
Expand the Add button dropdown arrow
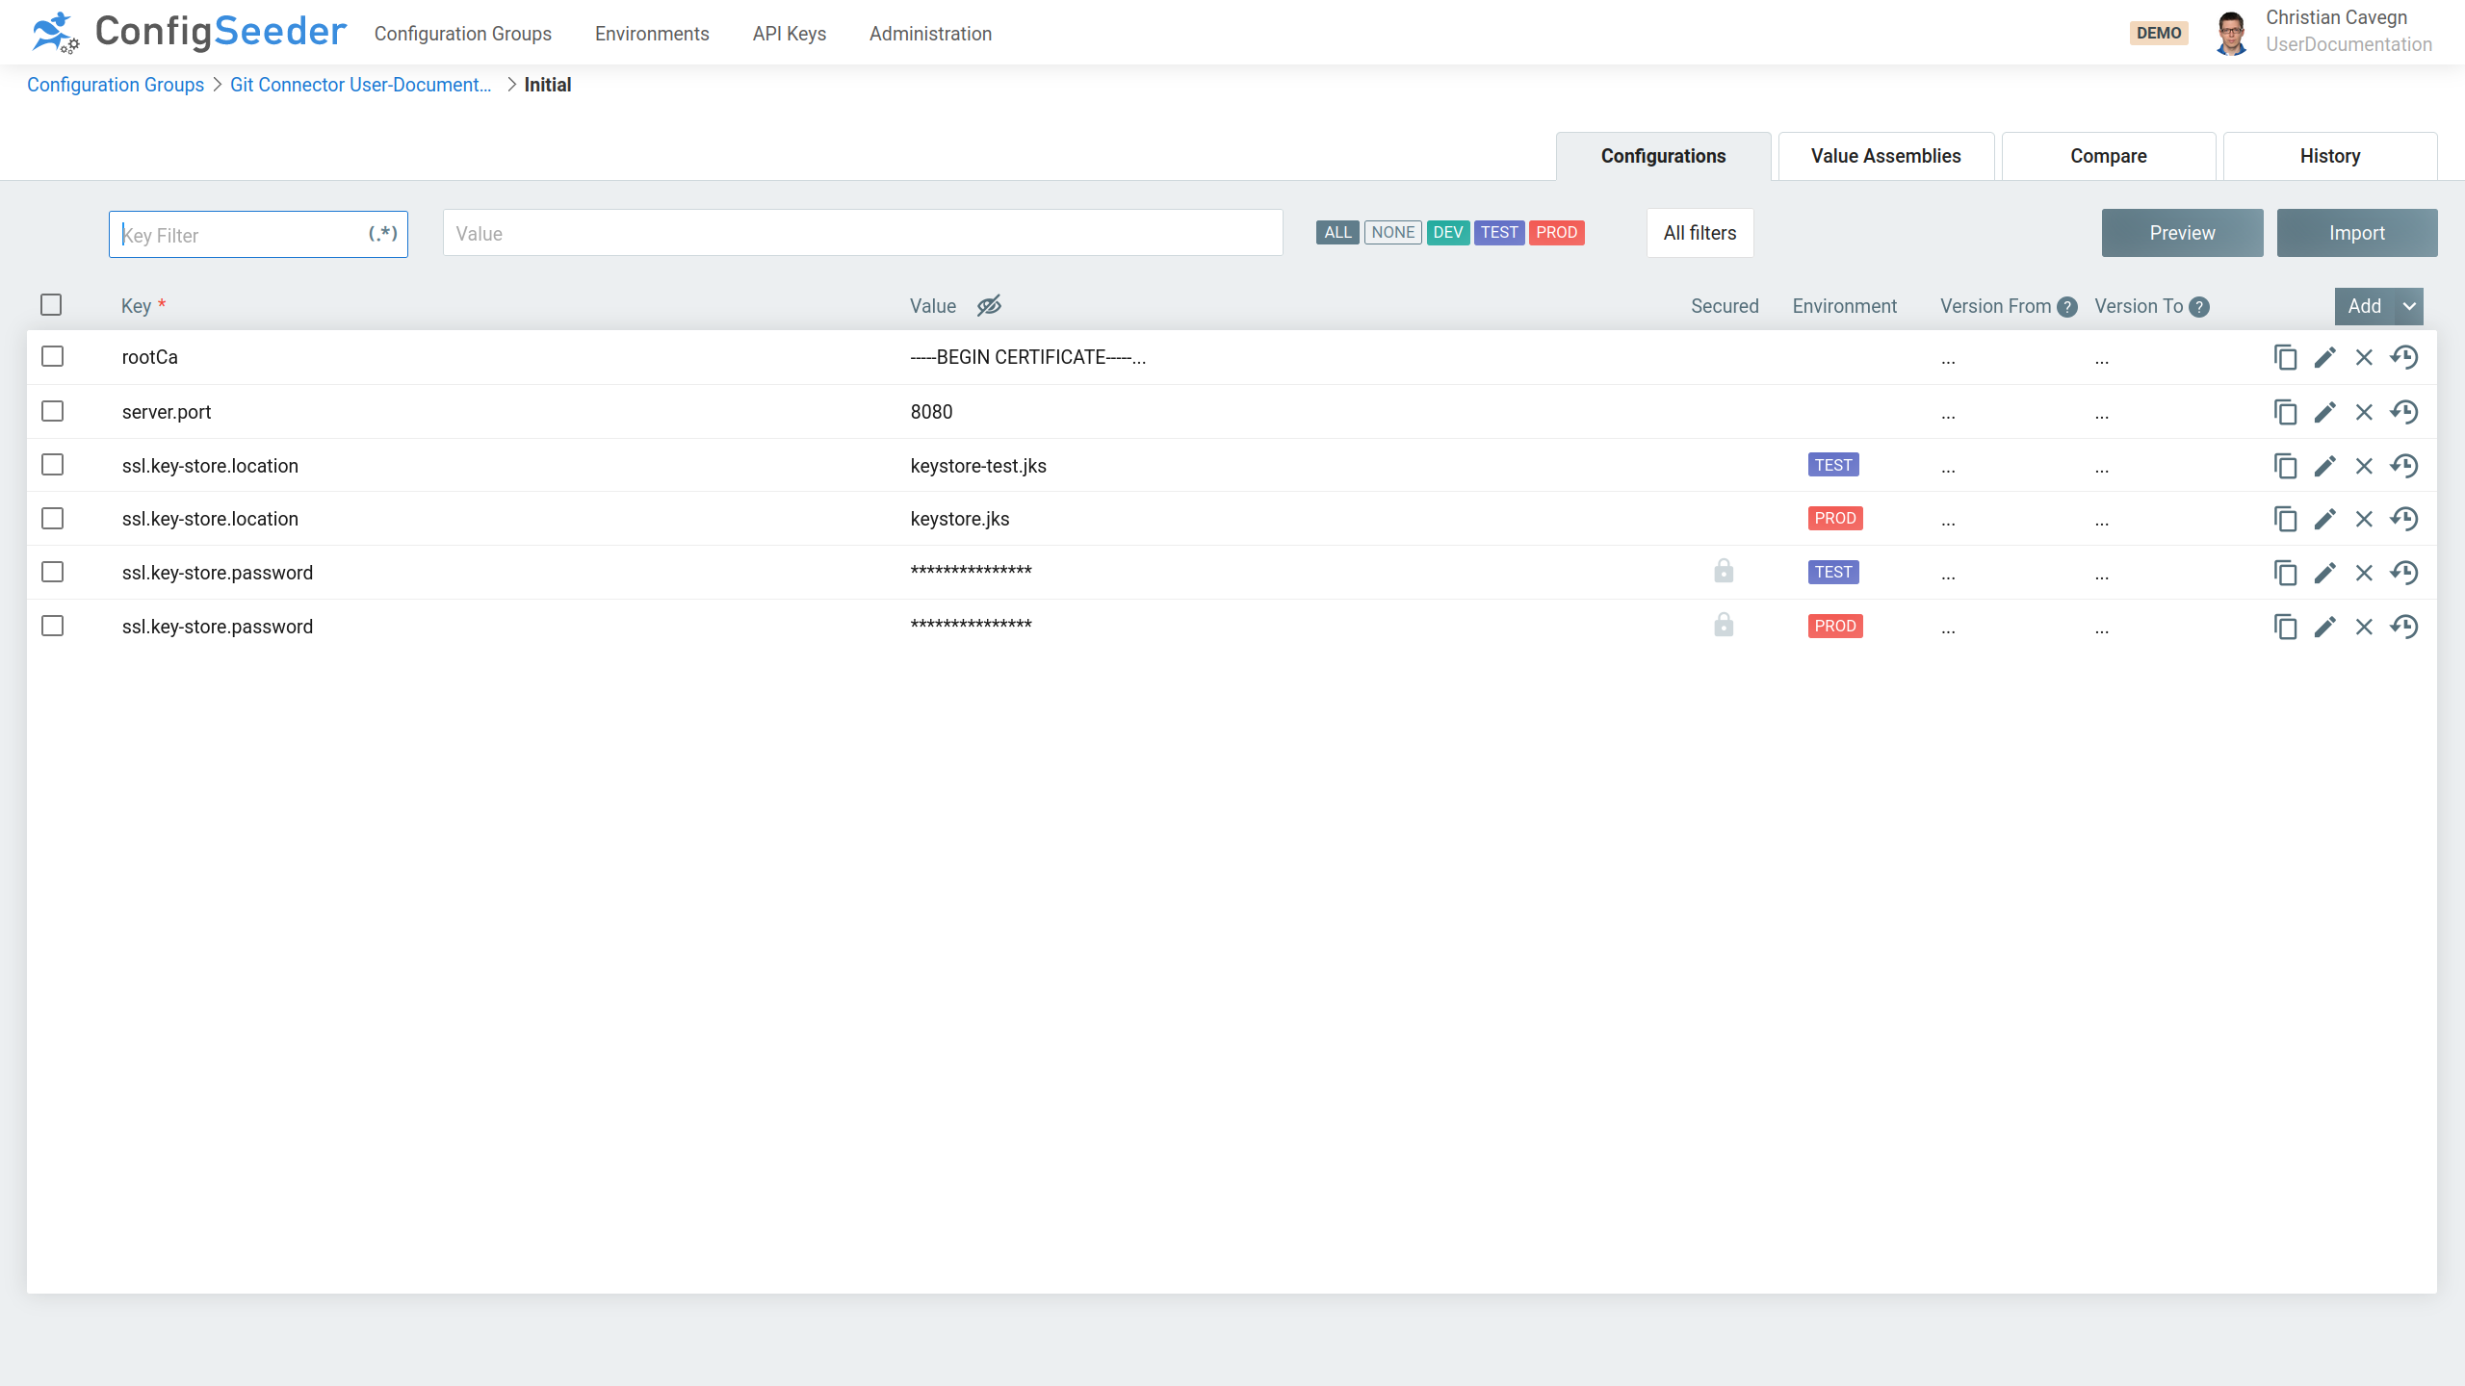point(2408,306)
